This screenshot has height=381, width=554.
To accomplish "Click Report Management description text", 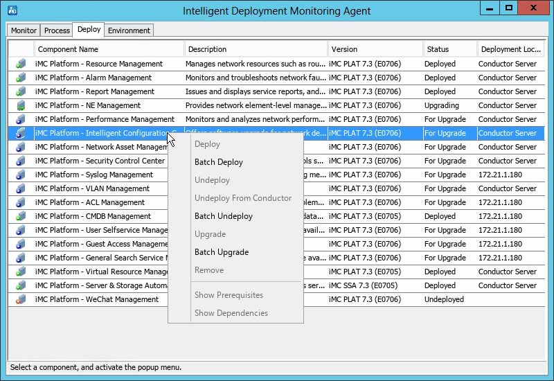I will (x=256, y=91).
